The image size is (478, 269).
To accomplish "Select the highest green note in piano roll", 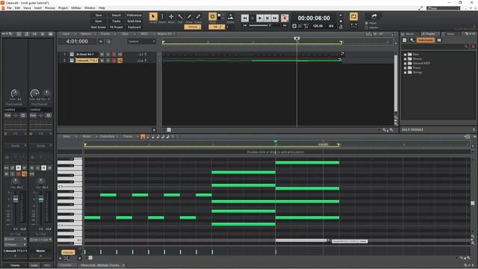I will pyautogui.click(x=307, y=163).
